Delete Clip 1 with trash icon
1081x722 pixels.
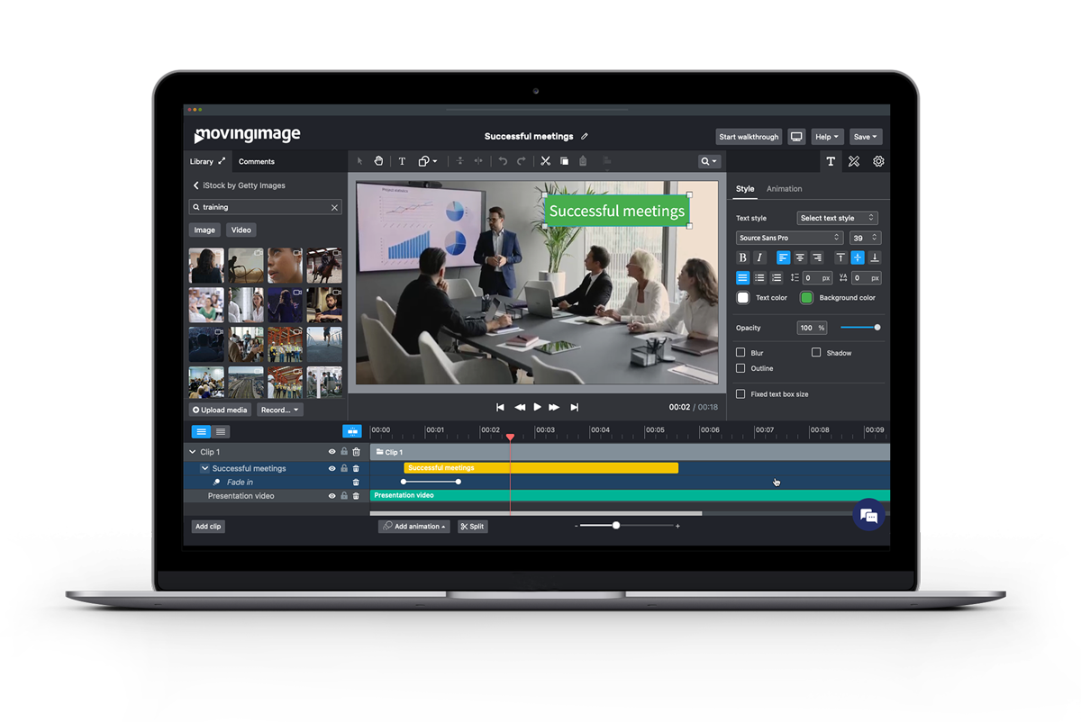point(356,452)
